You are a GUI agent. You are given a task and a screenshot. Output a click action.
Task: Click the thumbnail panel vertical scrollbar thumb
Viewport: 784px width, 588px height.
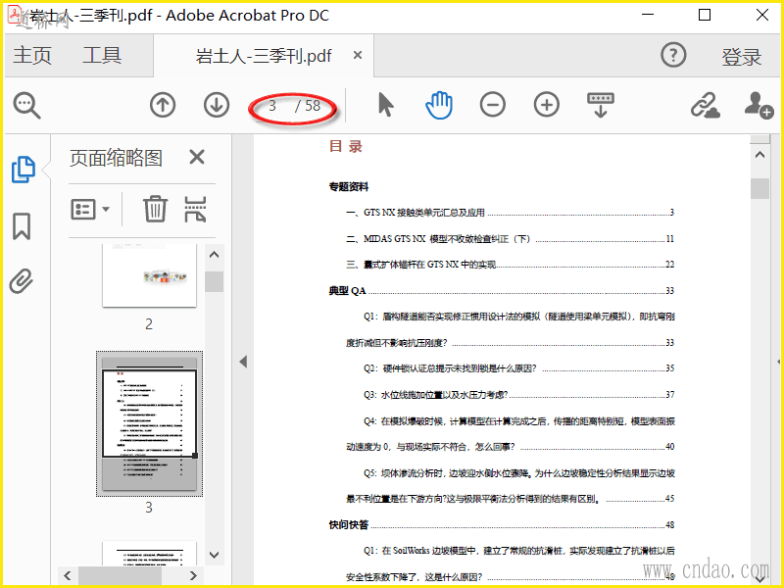(x=214, y=281)
